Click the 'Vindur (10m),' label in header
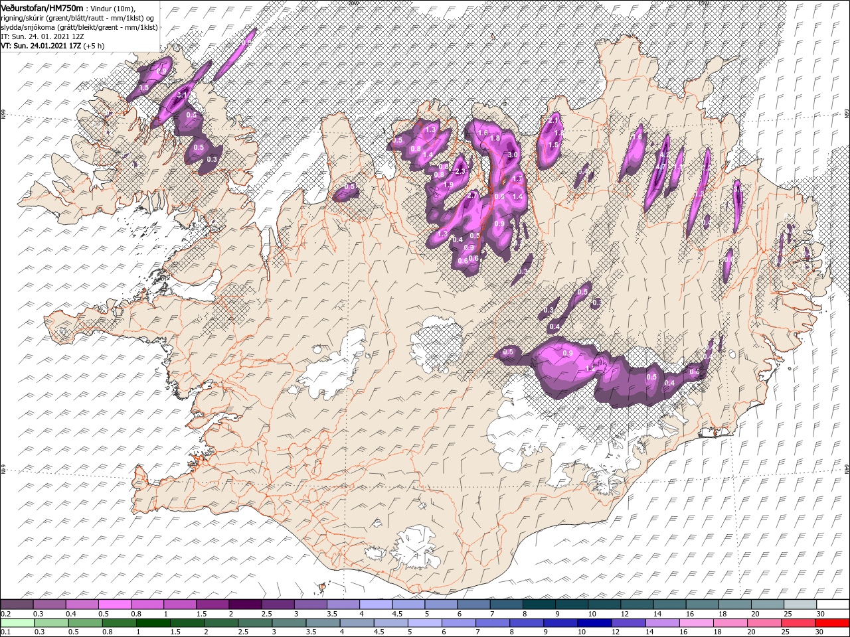Viewport: 850px width, 637px height. point(112,8)
